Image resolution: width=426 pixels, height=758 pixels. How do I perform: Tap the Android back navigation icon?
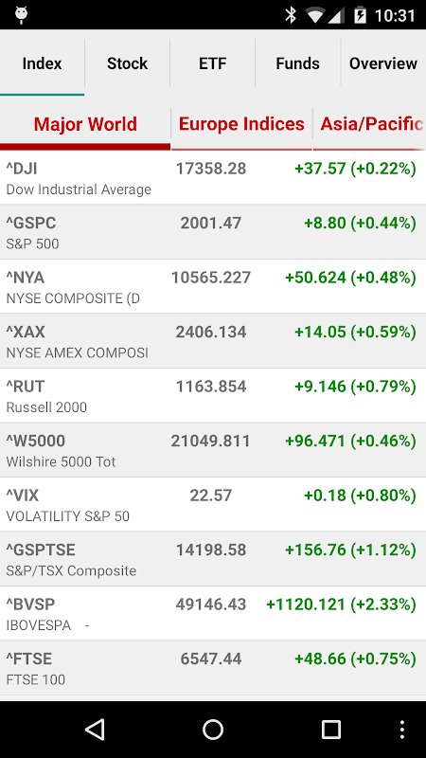pos(95,730)
